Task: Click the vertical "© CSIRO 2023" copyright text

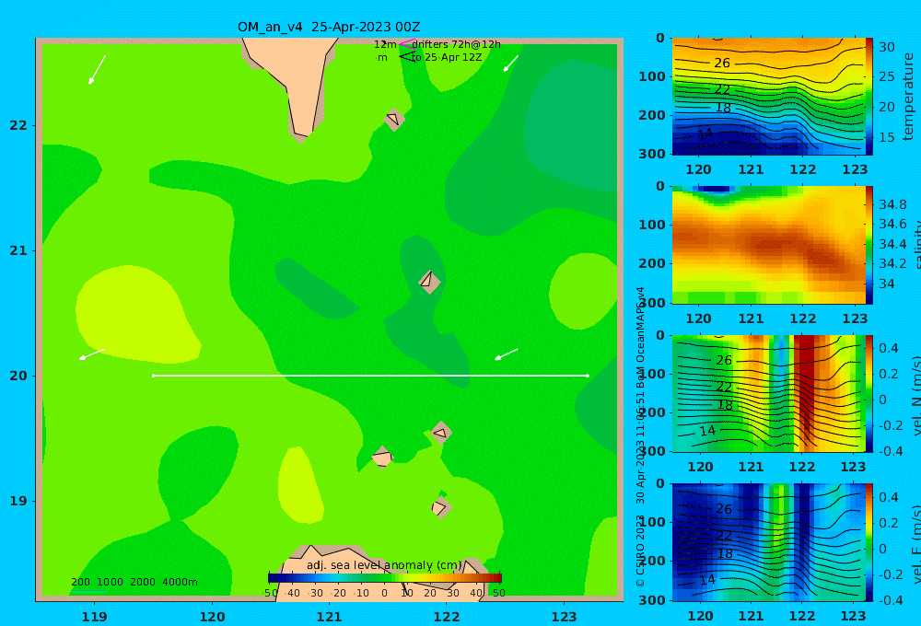Action: point(641,551)
